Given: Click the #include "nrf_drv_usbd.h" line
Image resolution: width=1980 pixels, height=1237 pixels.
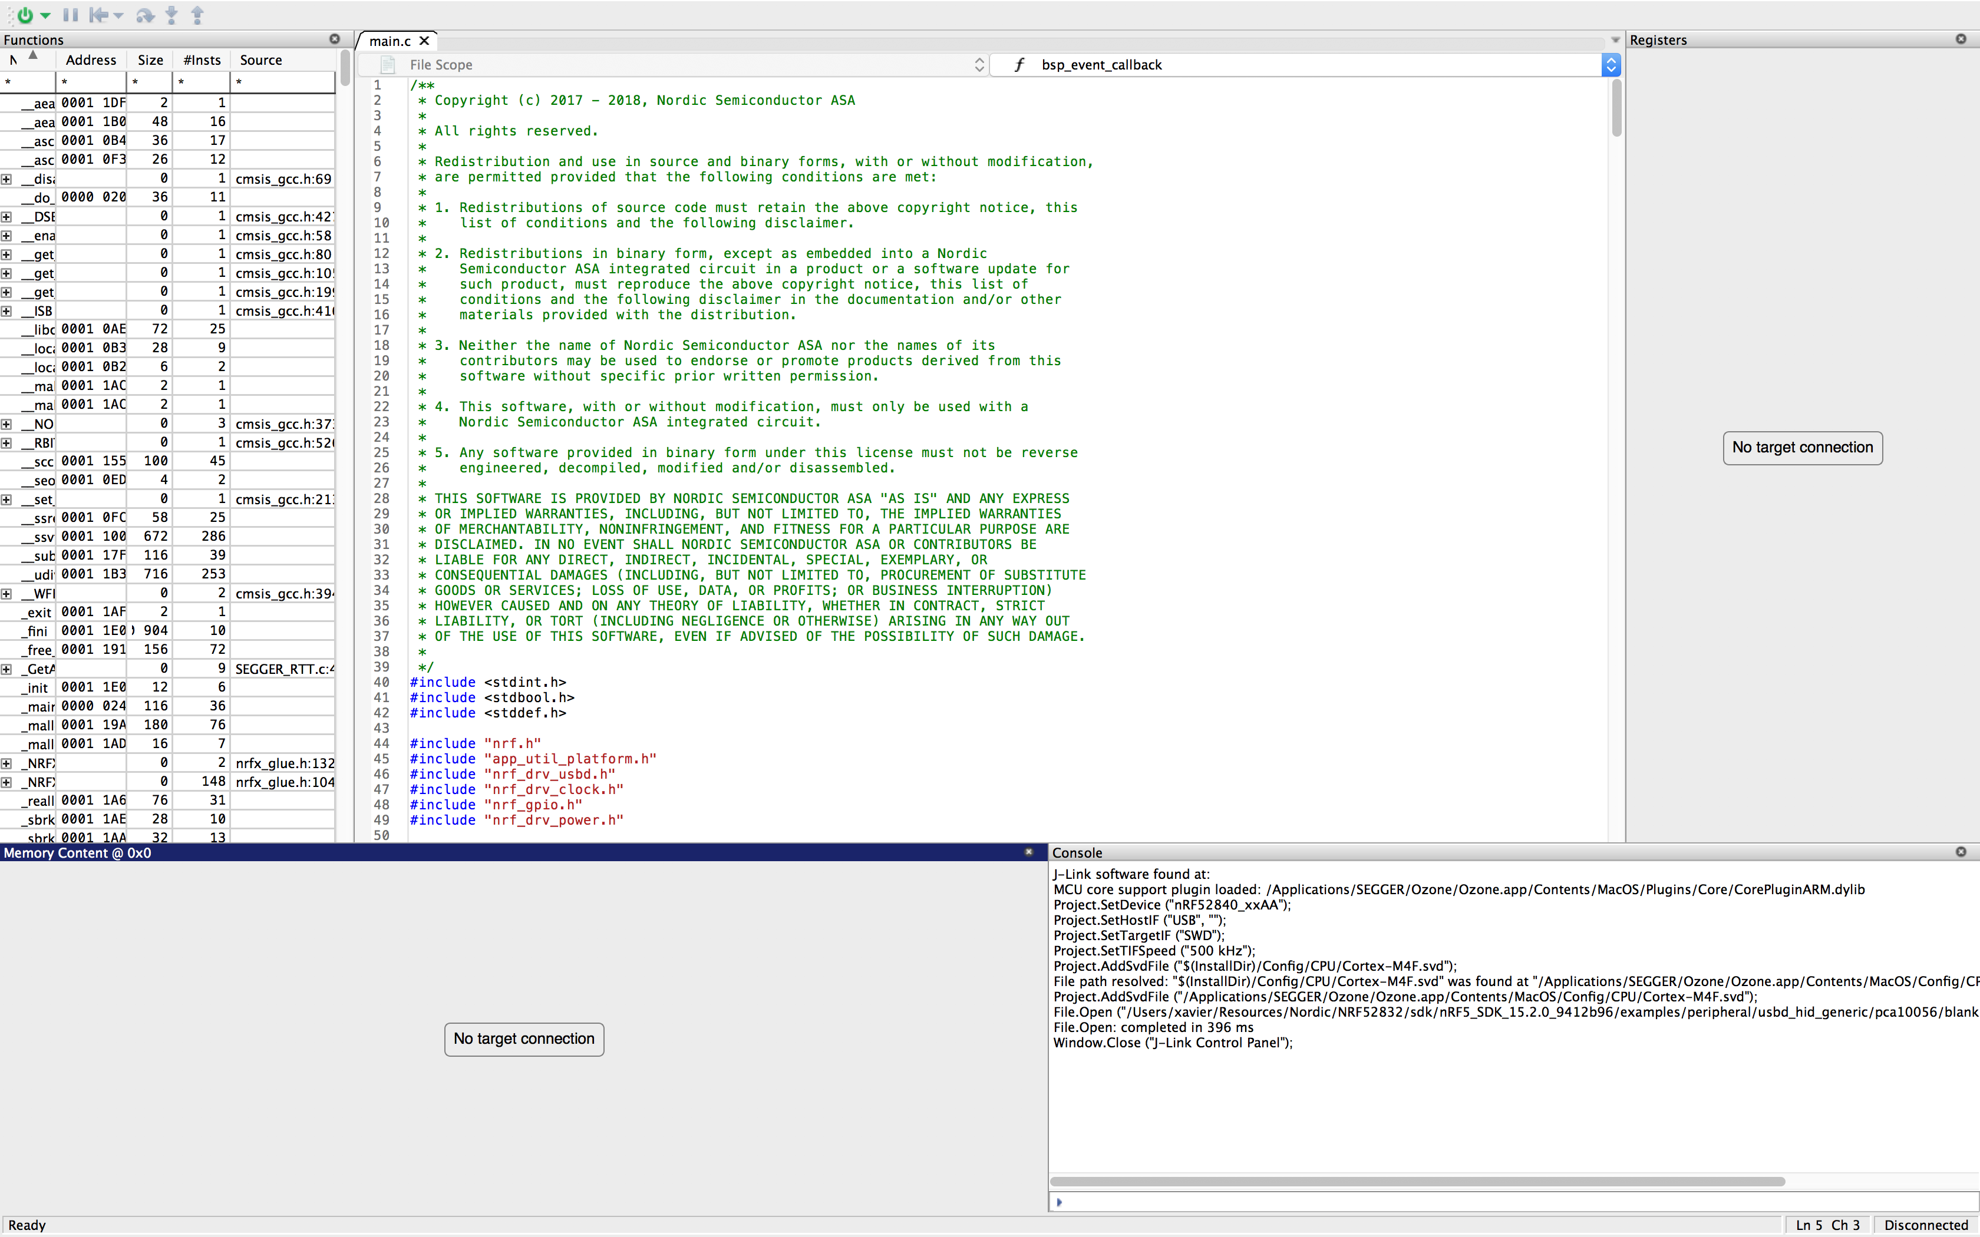Looking at the screenshot, I should [x=512, y=774].
